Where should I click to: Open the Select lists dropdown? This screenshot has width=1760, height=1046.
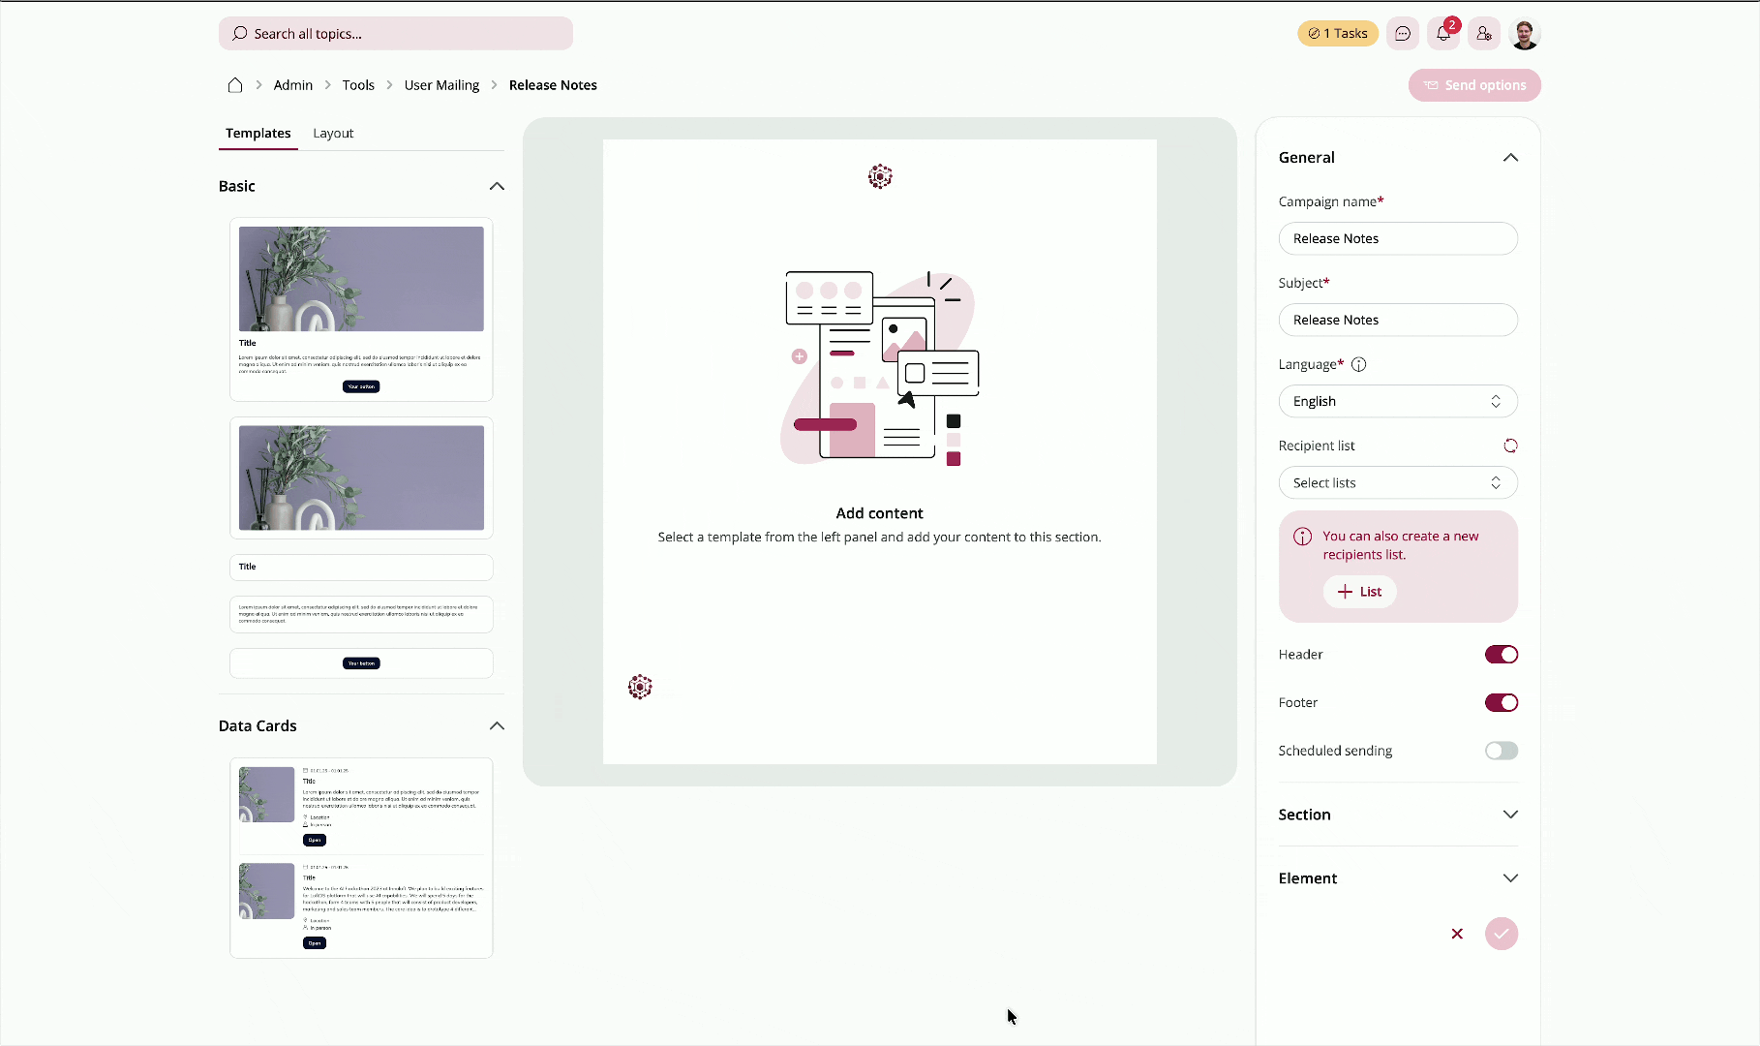(1398, 483)
